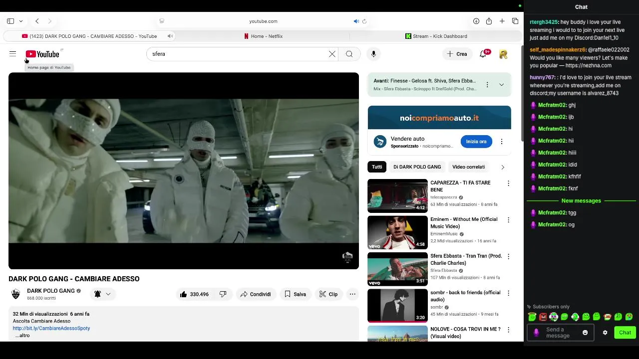The width and height of the screenshot is (639, 359).
Task: Send message with green Chat button
Action: tap(625, 333)
